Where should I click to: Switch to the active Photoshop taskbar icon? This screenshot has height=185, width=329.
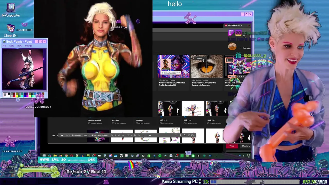(x=210, y=156)
